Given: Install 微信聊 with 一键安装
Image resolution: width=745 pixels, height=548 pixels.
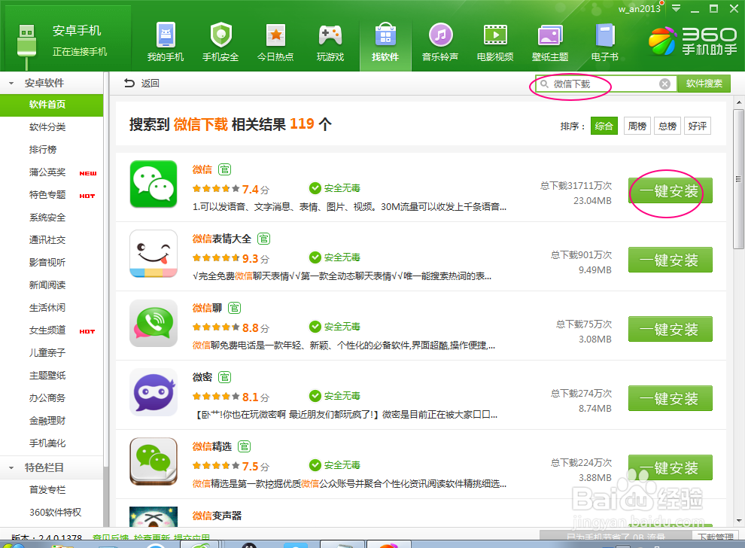Looking at the screenshot, I should pyautogui.click(x=670, y=330).
